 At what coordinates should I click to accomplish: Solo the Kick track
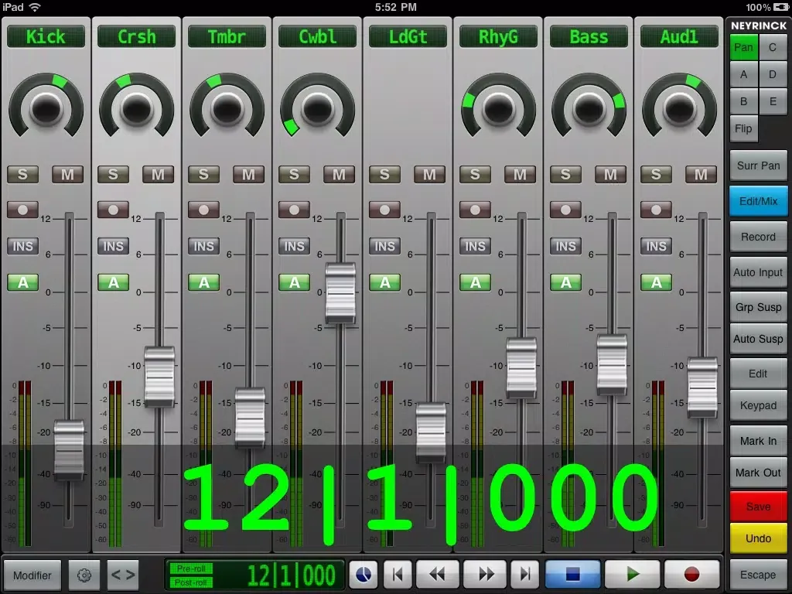22,174
